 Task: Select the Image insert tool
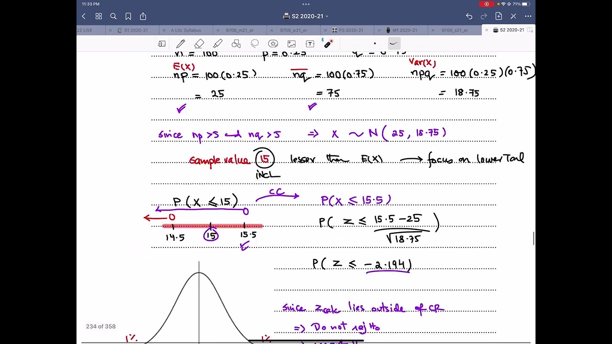[292, 43]
